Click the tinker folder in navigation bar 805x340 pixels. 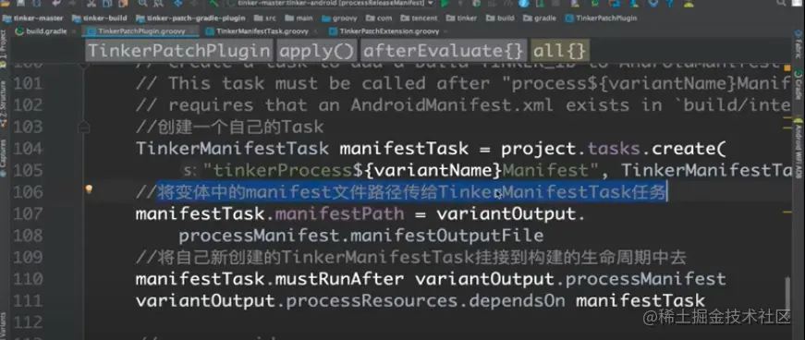tap(461, 18)
